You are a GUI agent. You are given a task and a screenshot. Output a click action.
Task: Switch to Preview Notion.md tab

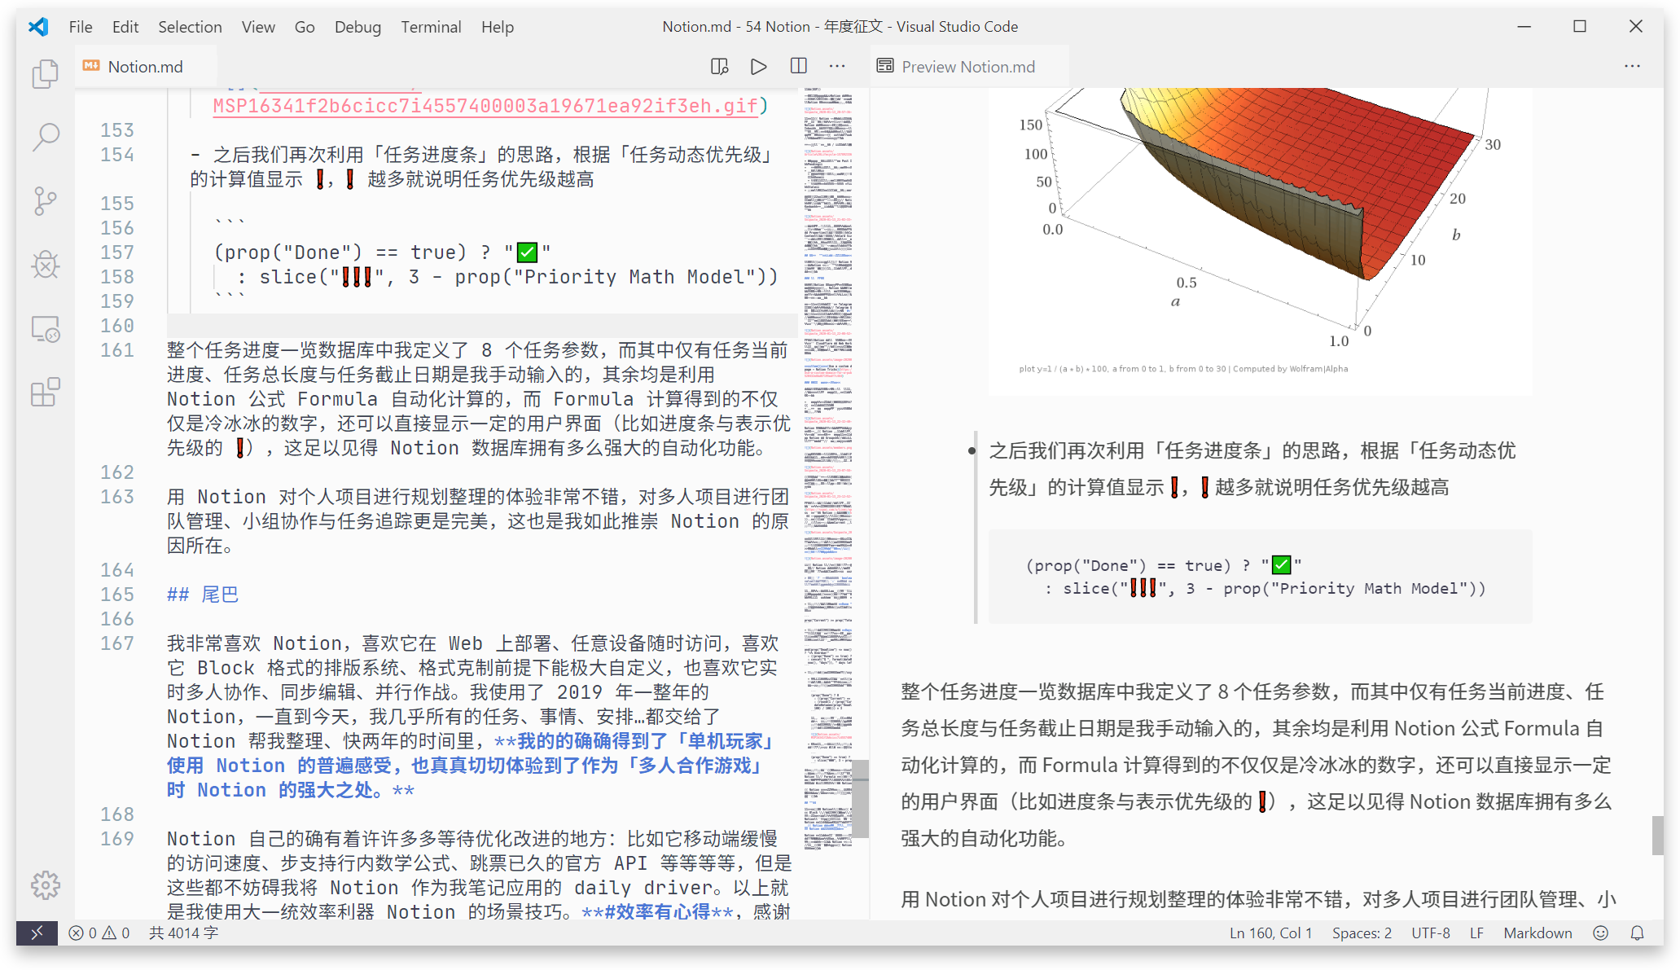pos(967,67)
